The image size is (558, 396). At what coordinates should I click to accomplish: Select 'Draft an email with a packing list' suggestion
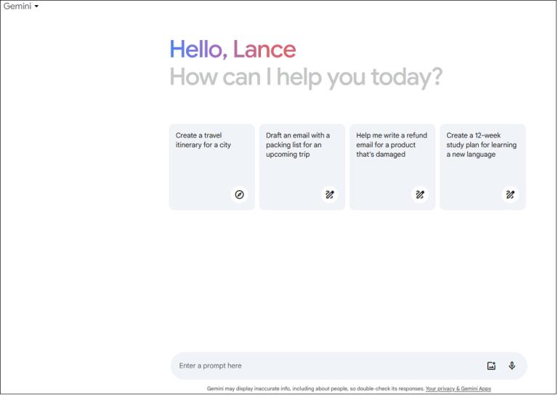click(x=302, y=167)
